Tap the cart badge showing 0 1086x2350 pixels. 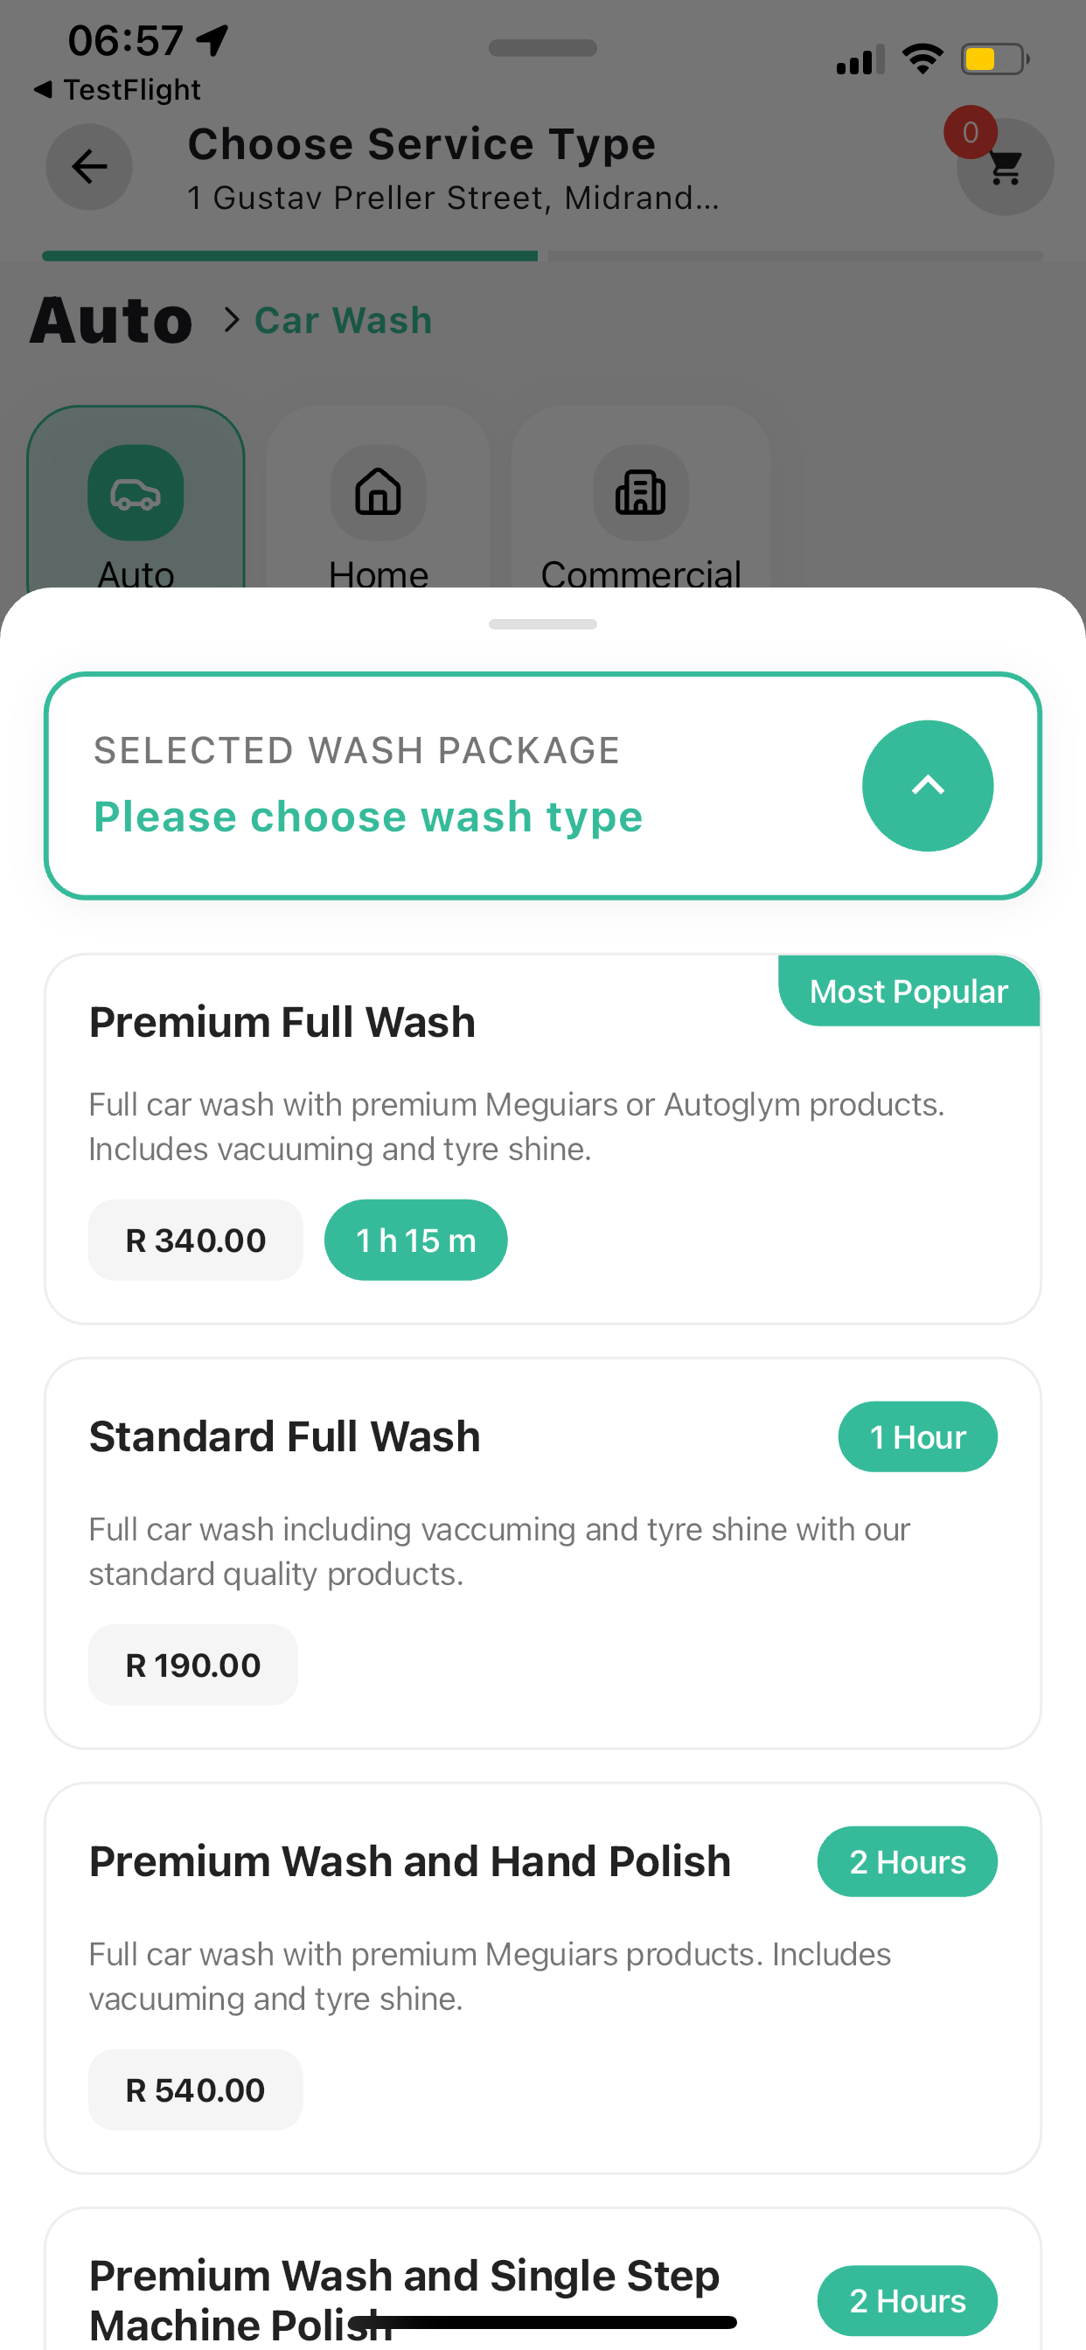(x=970, y=132)
